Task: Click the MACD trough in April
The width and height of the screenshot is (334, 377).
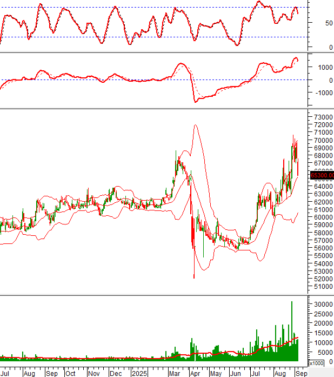Action: (x=196, y=101)
